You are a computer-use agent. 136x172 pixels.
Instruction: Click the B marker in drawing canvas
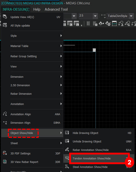[x=94, y=50]
